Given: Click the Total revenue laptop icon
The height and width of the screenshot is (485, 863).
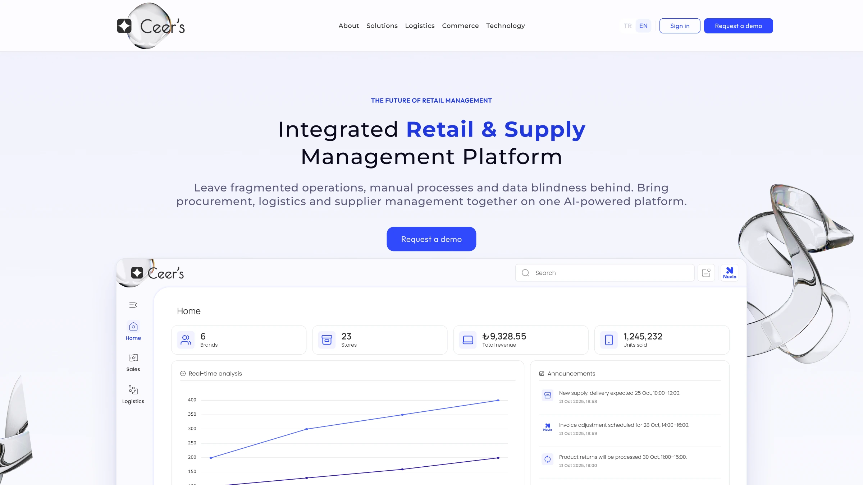Looking at the screenshot, I should [468, 340].
